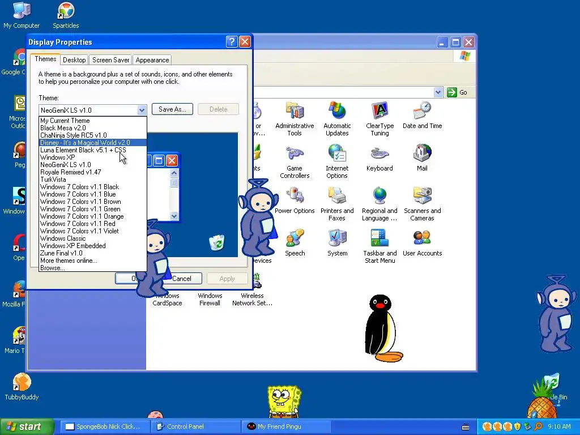Click the magnifier icon in system tray
This screenshot has height=435, width=580.
coord(538,427)
